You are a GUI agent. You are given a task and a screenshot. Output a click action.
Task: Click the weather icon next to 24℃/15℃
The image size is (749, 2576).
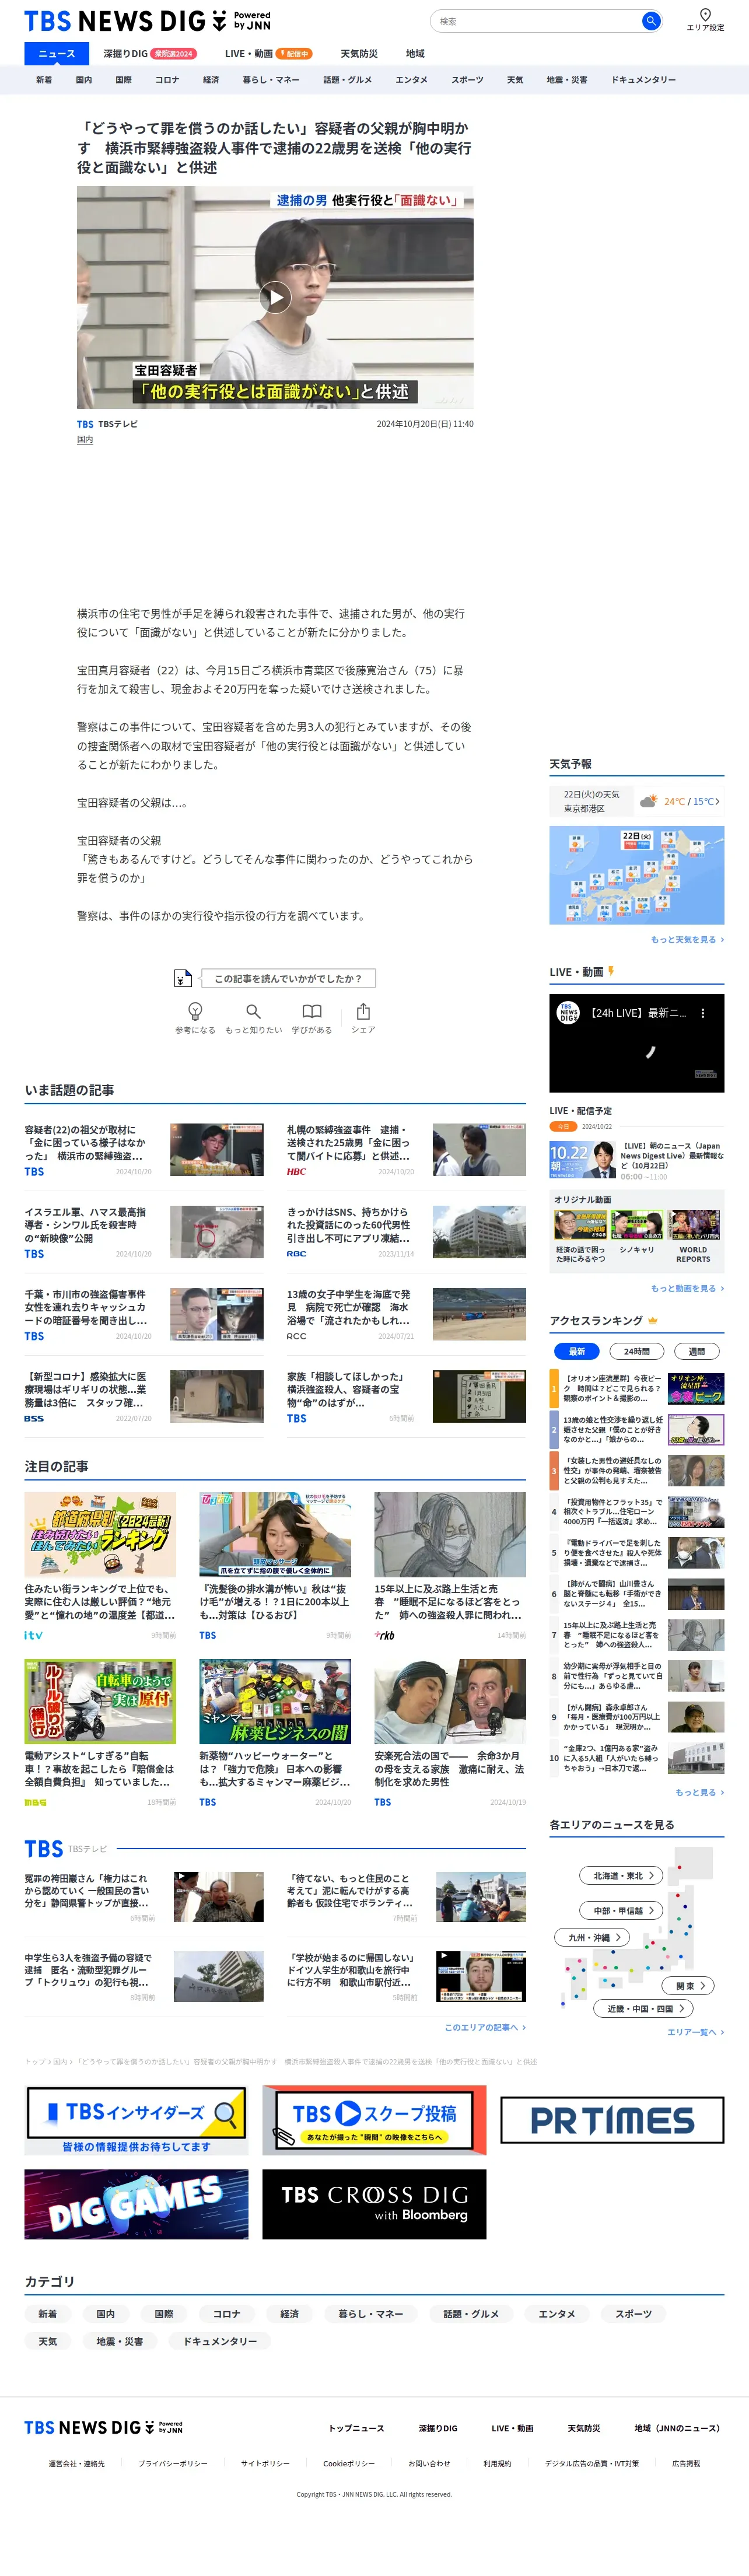[648, 801]
